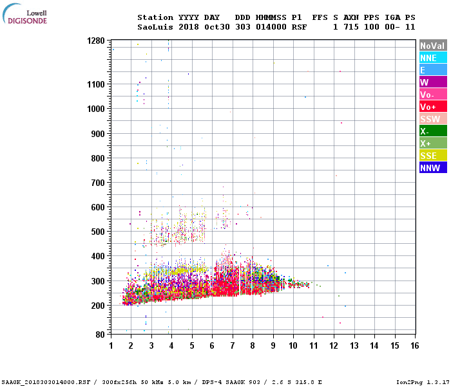Image resolution: width=451 pixels, height=386 pixels.
Task: Click the year value '2018'
Action: [x=189, y=27]
